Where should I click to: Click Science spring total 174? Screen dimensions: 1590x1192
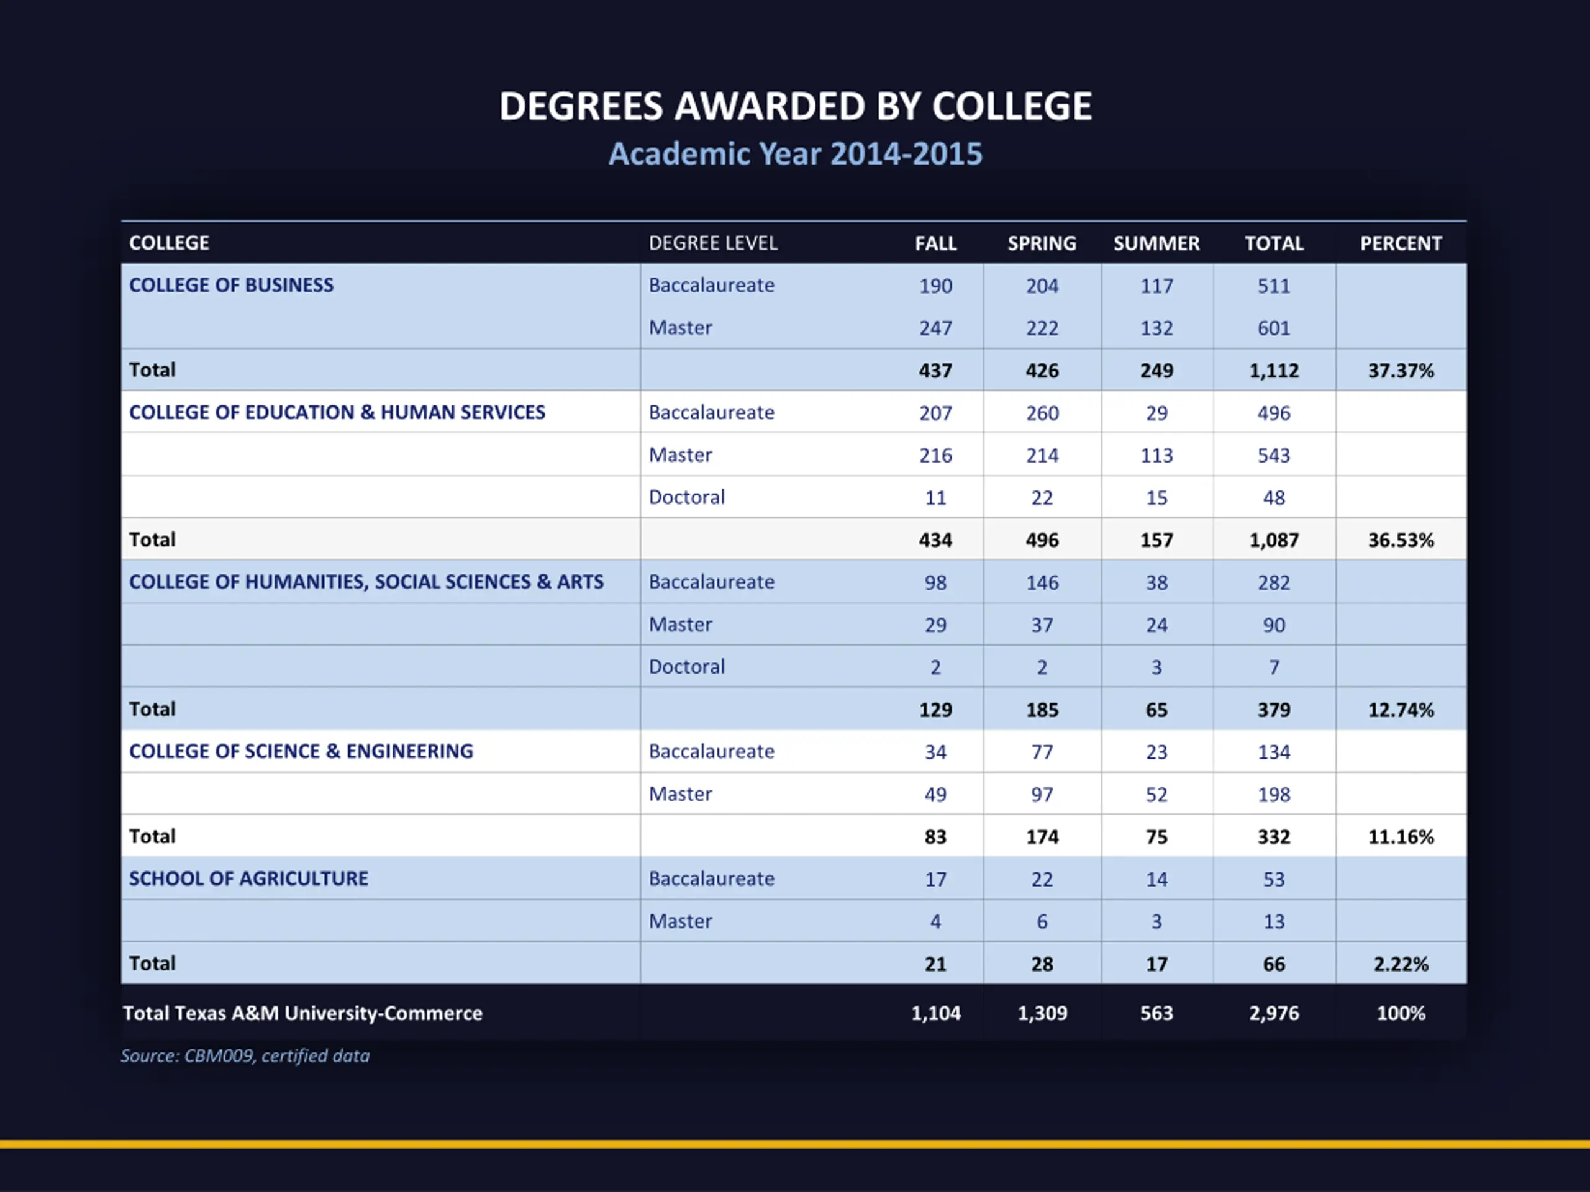coord(1042,837)
